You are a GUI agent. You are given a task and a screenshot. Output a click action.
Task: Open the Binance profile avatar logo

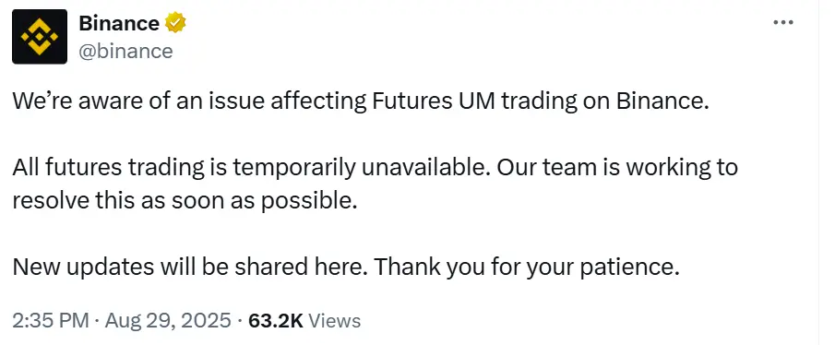click(x=40, y=37)
